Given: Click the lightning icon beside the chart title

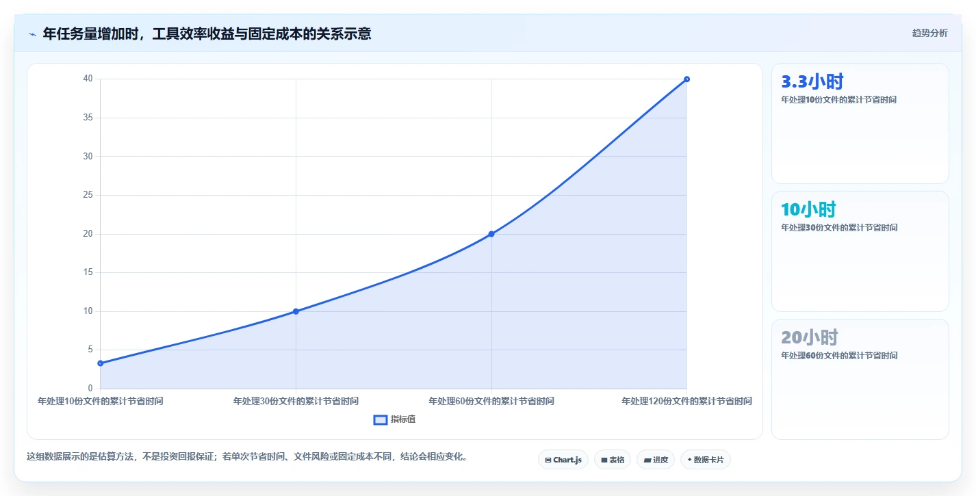Looking at the screenshot, I should (33, 34).
